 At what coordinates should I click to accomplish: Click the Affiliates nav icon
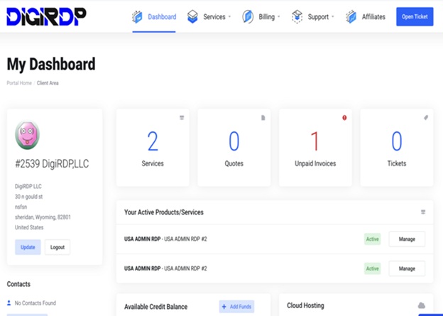(x=351, y=17)
